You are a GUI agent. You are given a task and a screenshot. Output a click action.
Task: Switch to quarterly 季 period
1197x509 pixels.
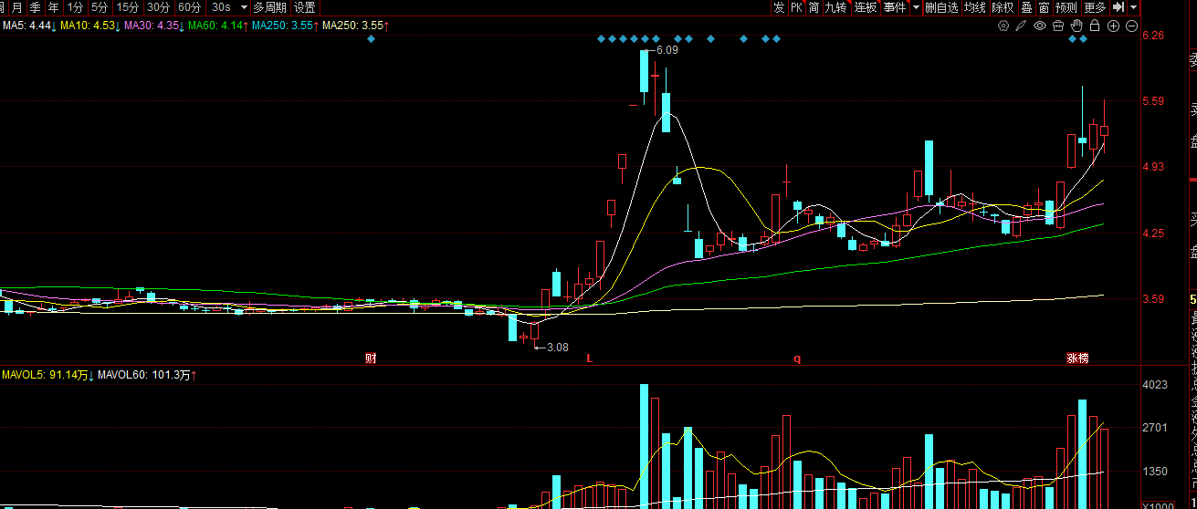click(35, 7)
